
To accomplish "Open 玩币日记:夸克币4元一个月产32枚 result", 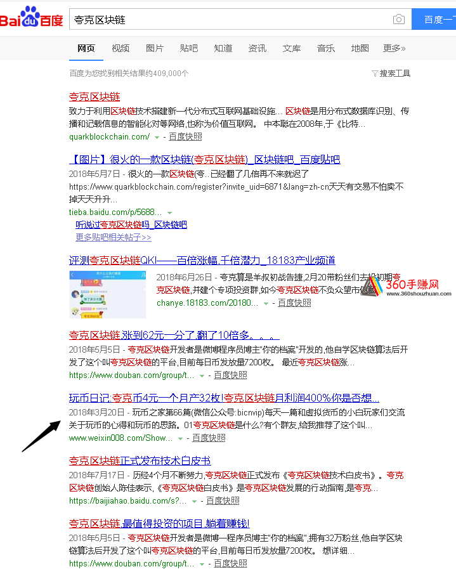I will coord(224,398).
